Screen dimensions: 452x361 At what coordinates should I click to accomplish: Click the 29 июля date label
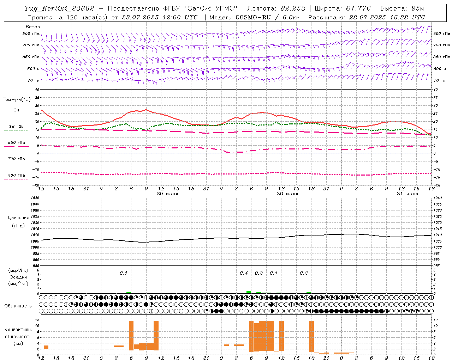pos(167,194)
